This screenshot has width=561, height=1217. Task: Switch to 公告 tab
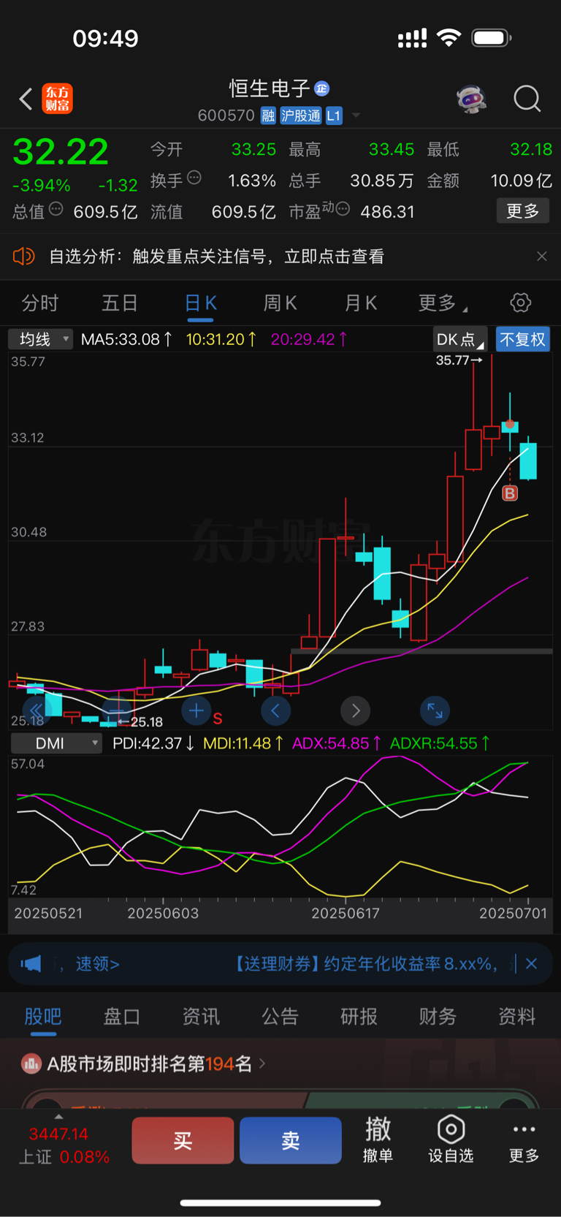coord(280,1016)
